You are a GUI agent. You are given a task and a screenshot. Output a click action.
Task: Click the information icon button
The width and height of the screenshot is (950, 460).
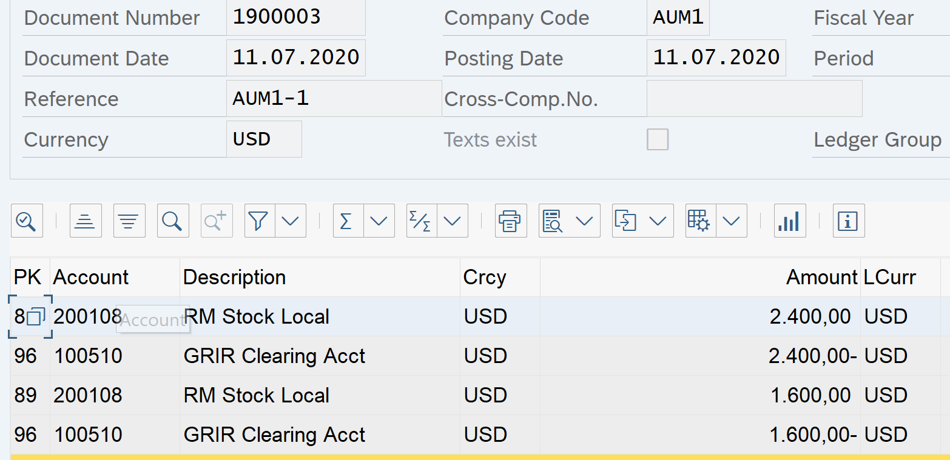pyautogui.click(x=848, y=221)
